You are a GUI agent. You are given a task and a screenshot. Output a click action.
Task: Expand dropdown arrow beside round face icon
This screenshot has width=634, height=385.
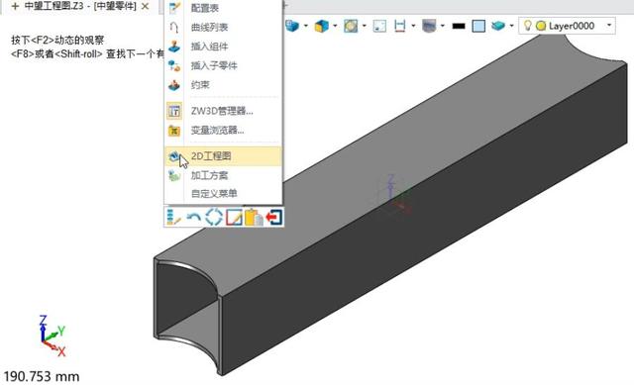[364, 26]
